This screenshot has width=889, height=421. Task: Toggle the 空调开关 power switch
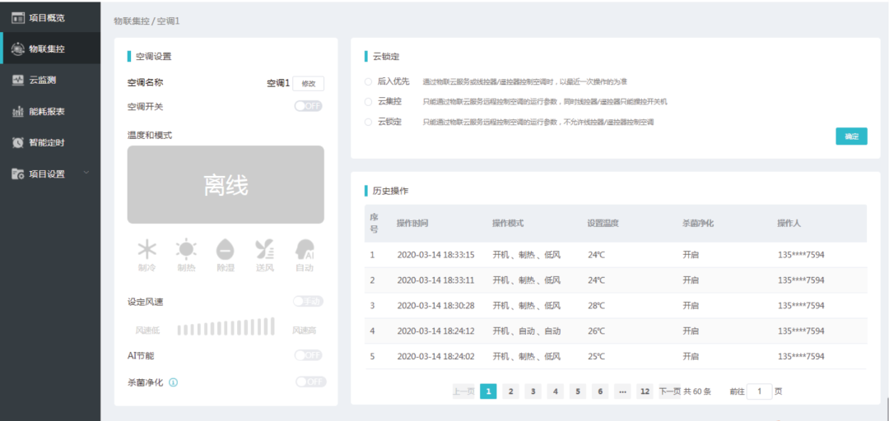309,106
